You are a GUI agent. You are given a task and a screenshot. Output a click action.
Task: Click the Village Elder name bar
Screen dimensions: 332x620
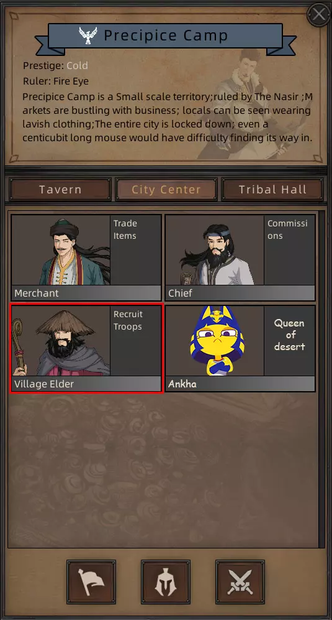[x=86, y=384]
